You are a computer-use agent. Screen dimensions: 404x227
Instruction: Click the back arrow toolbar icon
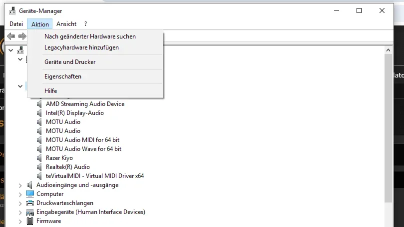(11, 36)
